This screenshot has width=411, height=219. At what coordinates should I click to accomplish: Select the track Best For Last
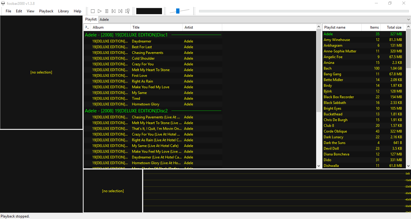click(153, 47)
